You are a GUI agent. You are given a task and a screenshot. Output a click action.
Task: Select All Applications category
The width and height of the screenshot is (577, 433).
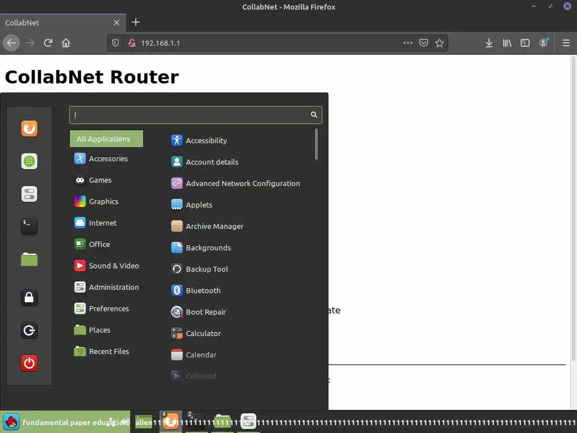106,139
